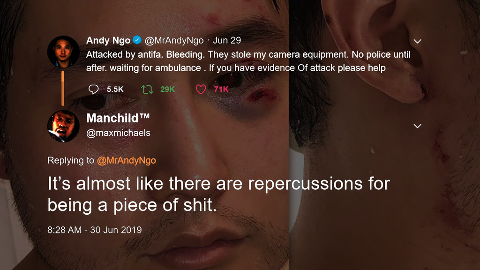Screen dimensions: 480x270
Task: Open Andy Ngo's profile picture
Action: point(63,51)
